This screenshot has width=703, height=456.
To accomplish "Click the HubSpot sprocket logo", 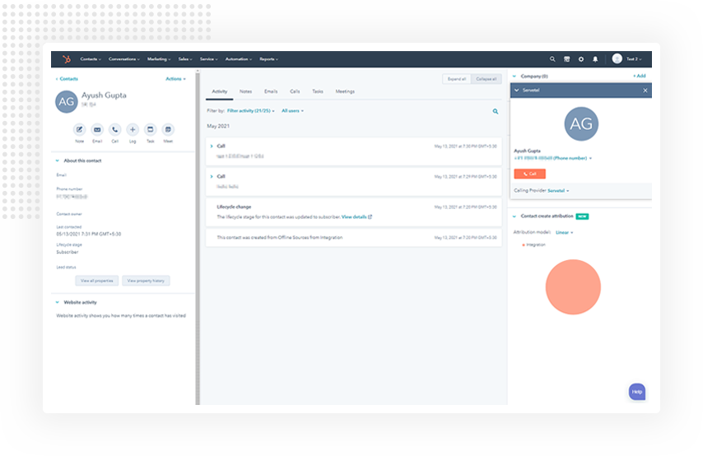I will coord(67,59).
